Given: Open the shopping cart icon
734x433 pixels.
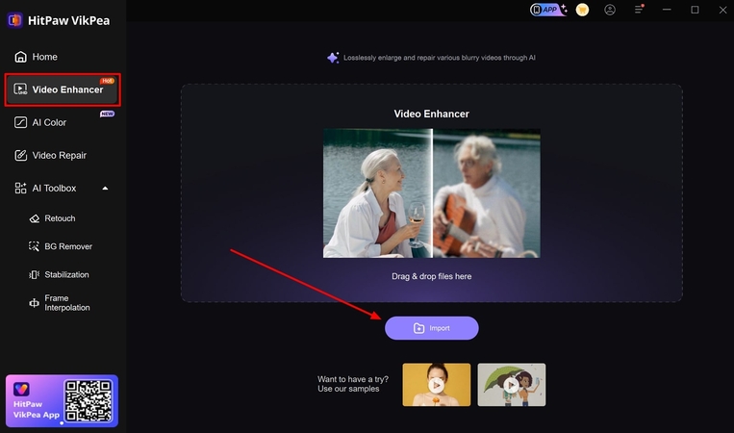Looking at the screenshot, I should point(582,10).
